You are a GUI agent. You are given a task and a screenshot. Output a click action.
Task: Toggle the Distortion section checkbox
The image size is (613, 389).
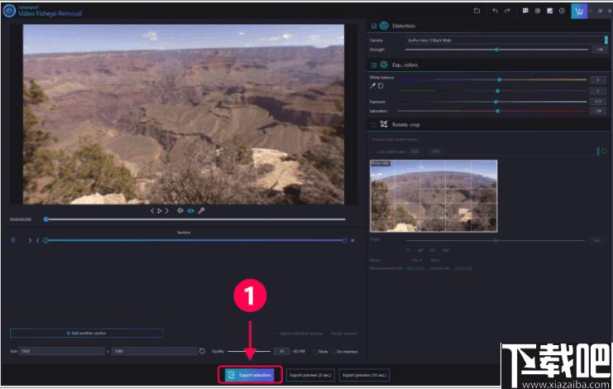(374, 26)
